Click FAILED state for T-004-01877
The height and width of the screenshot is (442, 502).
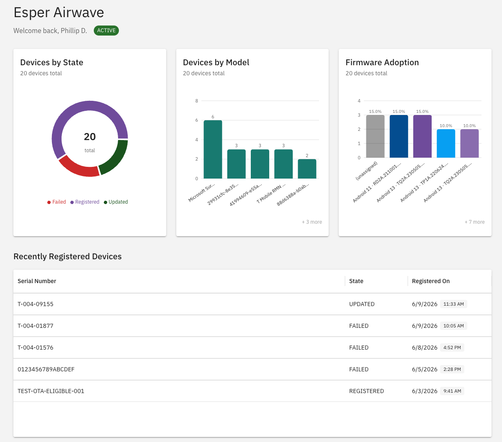[x=359, y=326]
